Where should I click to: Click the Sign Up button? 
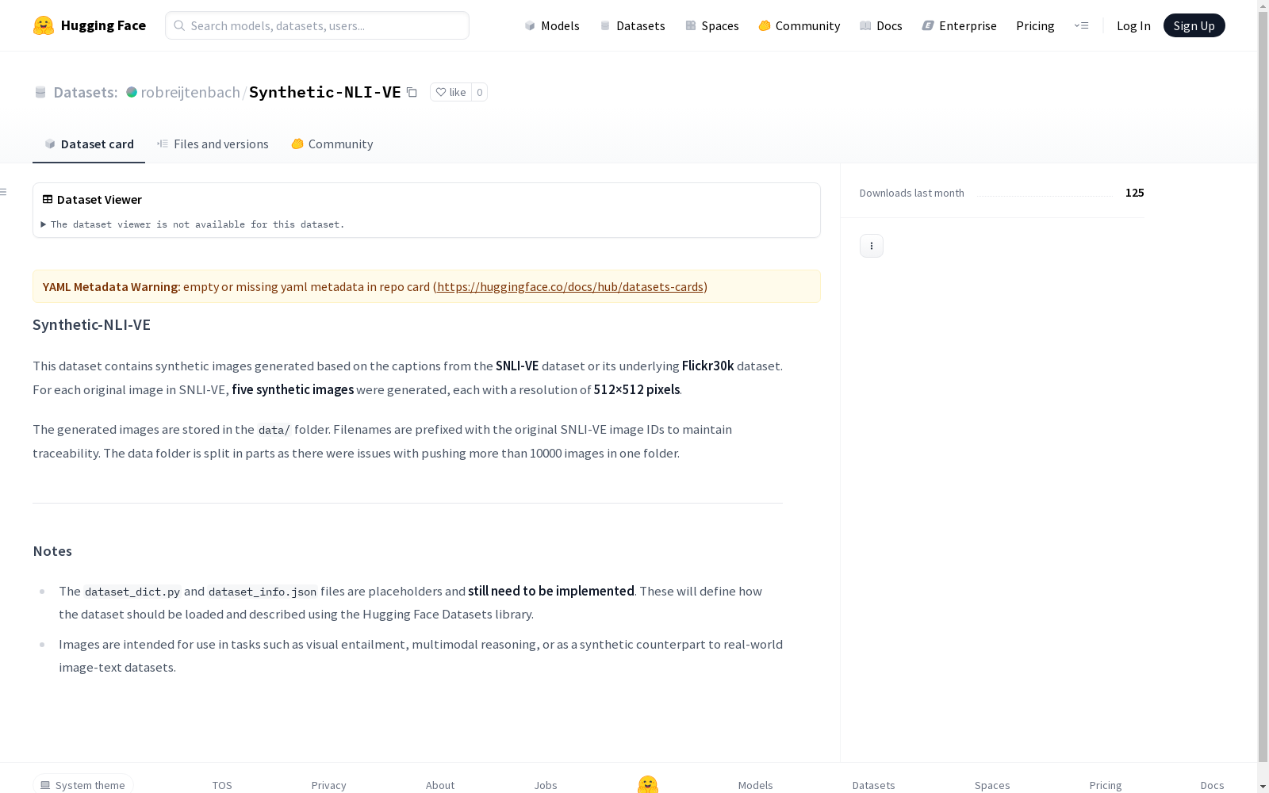coord(1194,25)
